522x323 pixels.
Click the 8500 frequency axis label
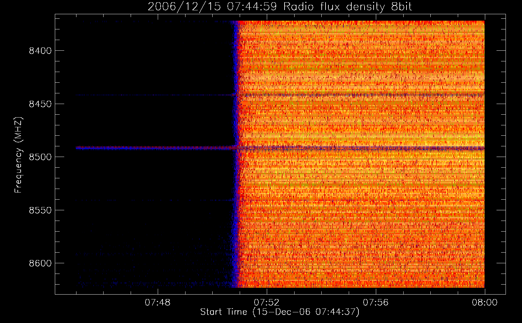(40, 157)
